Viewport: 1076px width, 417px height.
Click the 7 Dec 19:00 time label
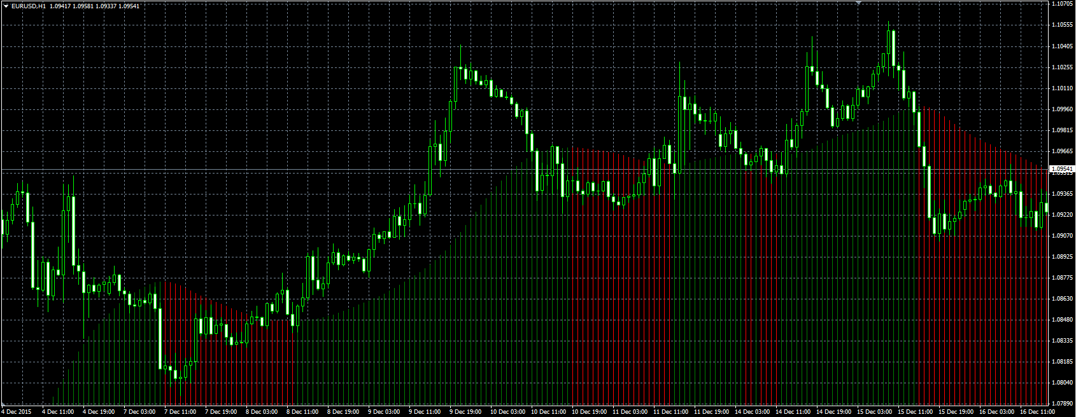[221, 412]
